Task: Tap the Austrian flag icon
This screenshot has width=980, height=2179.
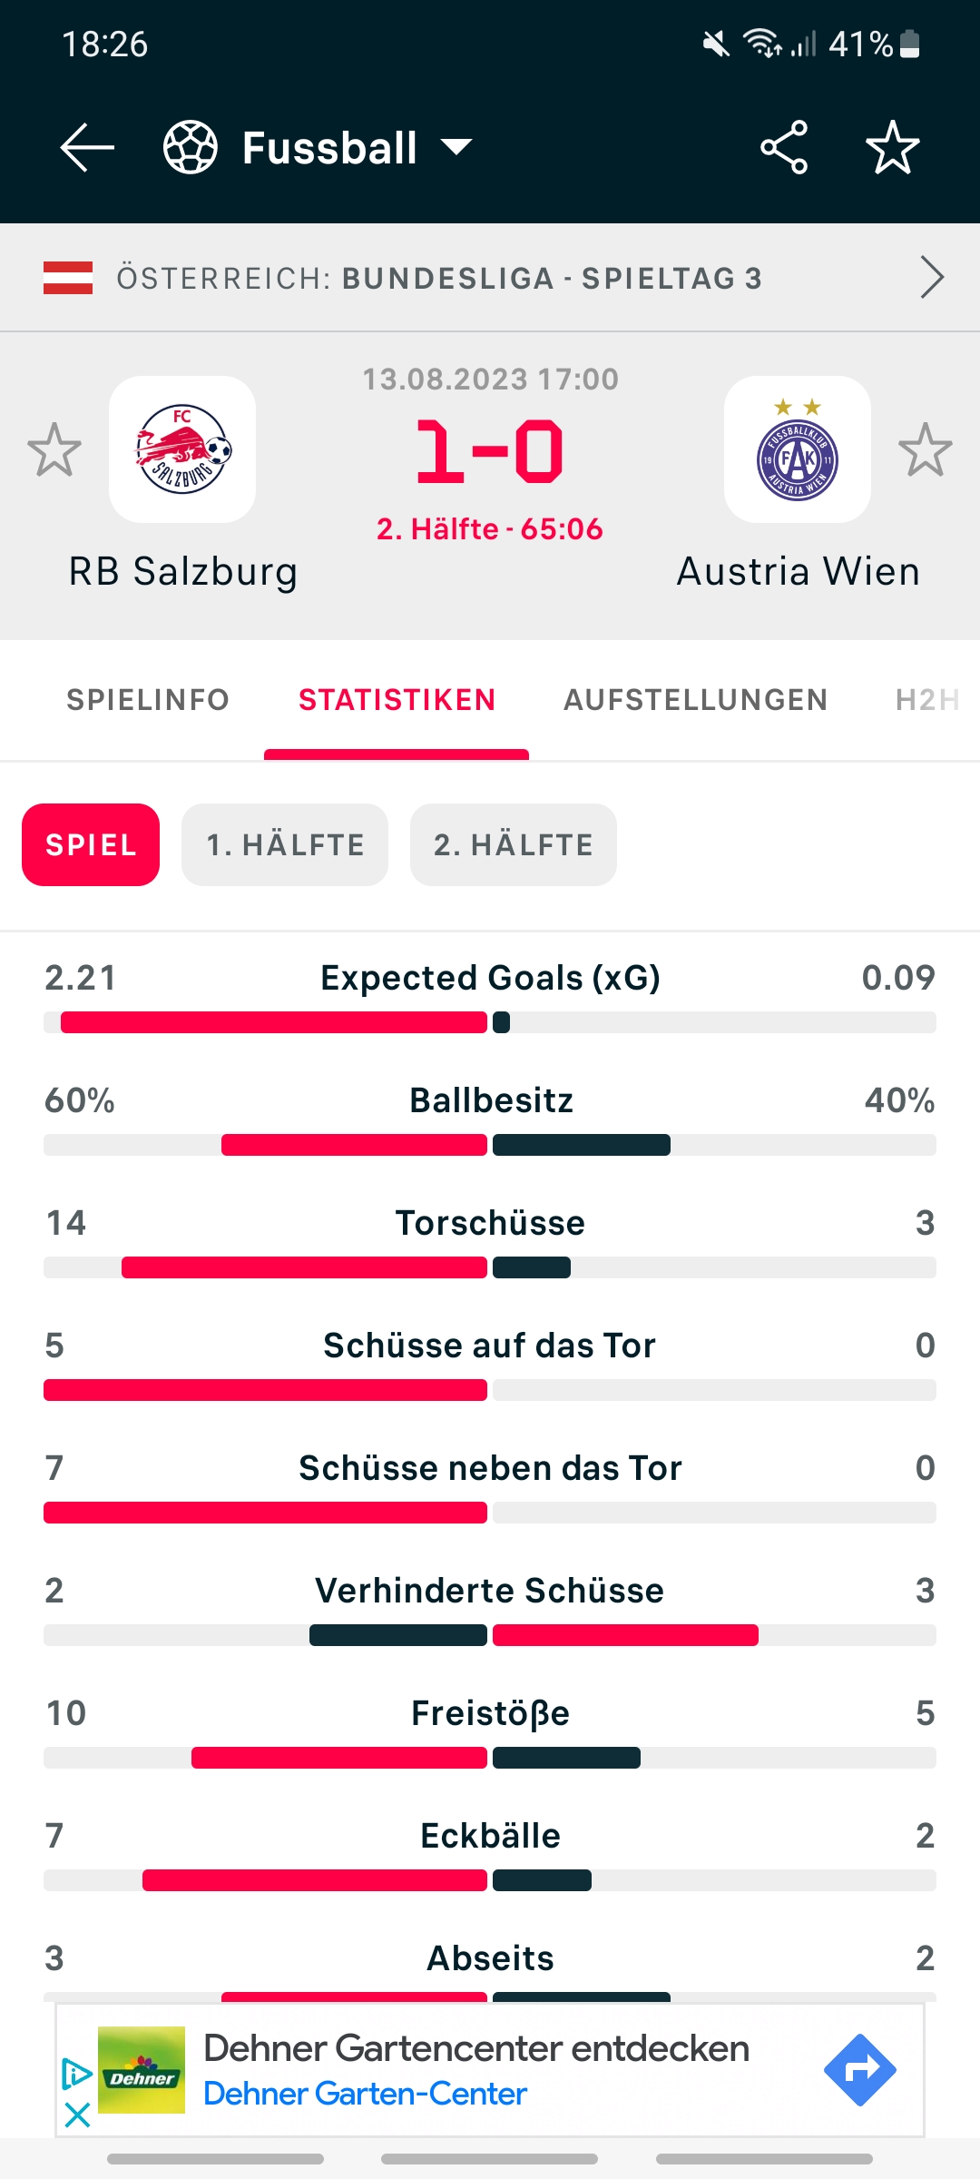Action: point(68,278)
